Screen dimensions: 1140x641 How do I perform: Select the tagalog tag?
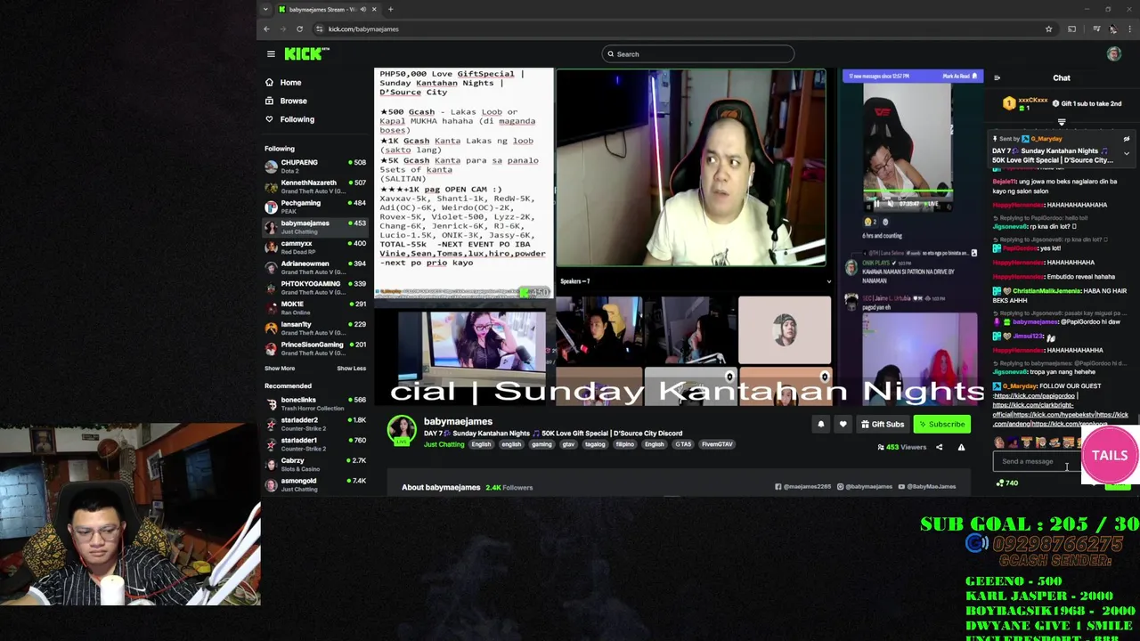[595, 444]
